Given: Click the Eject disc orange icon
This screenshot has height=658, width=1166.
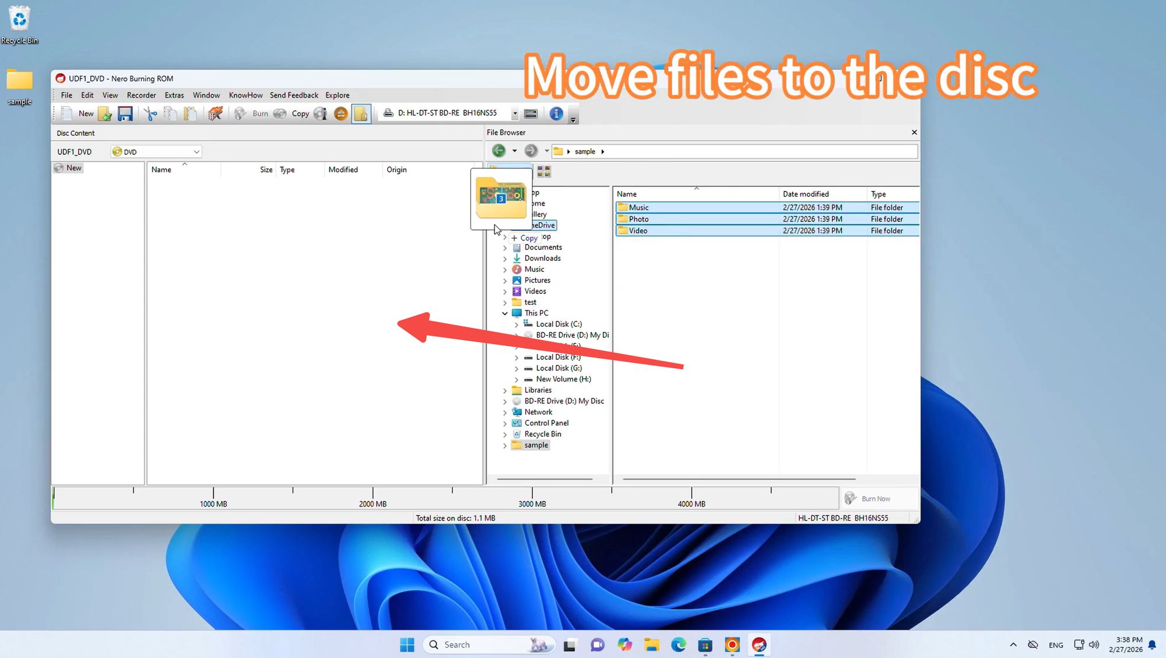Looking at the screenshot, I should [341, 114].
